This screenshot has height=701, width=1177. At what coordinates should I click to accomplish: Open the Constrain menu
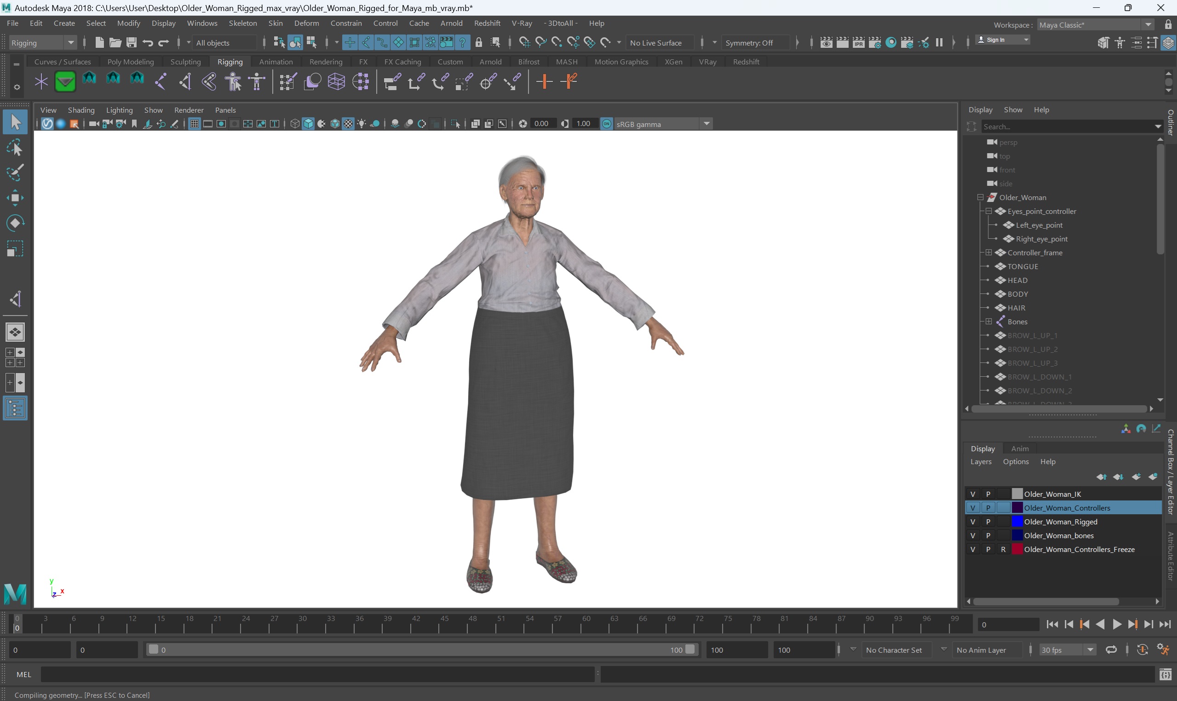pyautogui.click(x=346, y=23)
